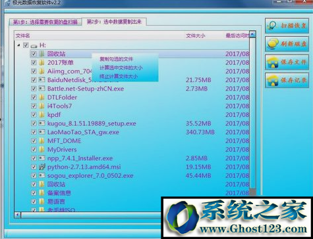Click the 19.15MB file size value

coord(198,167)
